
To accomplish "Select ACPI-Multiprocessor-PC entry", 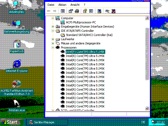I will click(x=81, y=22).
